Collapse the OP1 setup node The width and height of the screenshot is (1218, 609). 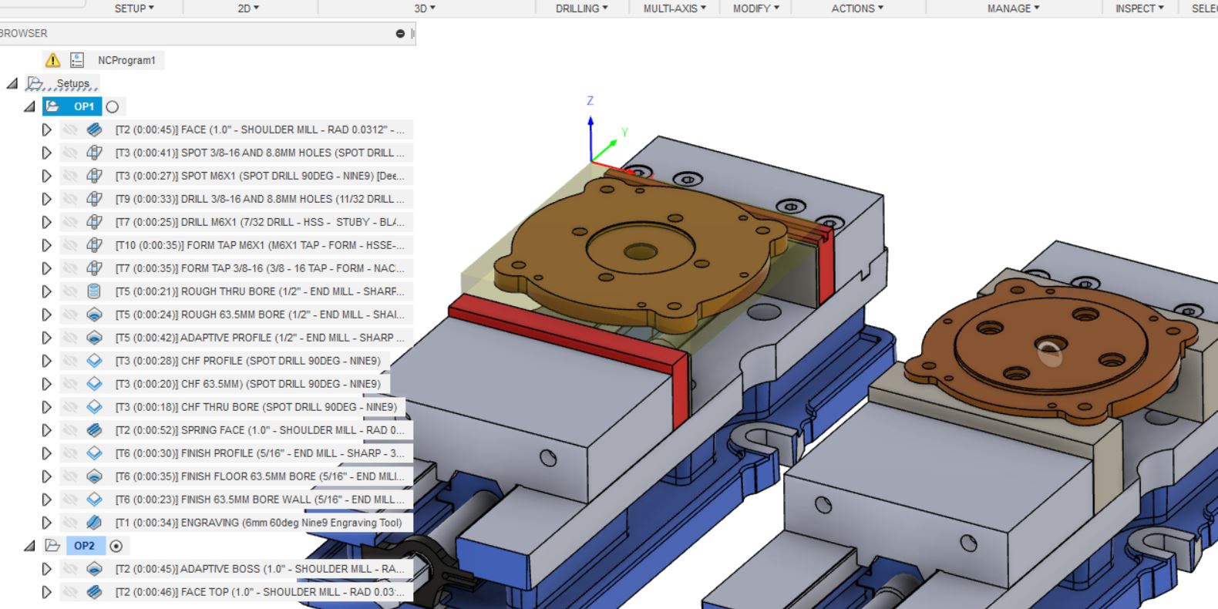tap(29, 106)
